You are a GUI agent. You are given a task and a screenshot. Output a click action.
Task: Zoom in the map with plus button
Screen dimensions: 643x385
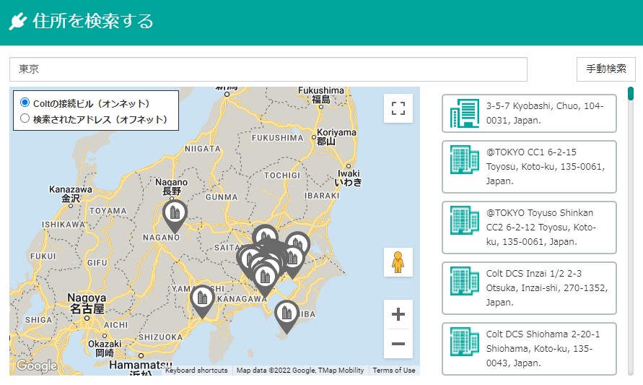point(398,314)
